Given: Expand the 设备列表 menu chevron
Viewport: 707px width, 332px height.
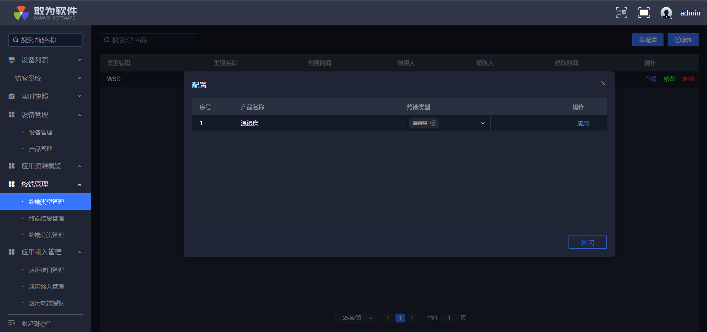Looking at the screenshot, I should pyautogui.click(x=80, y=60).
